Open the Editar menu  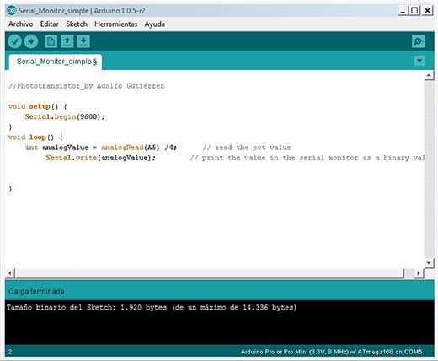tap(50, 24)
